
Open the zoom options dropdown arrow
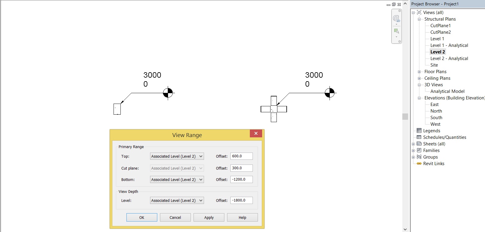tap(396, 37)
